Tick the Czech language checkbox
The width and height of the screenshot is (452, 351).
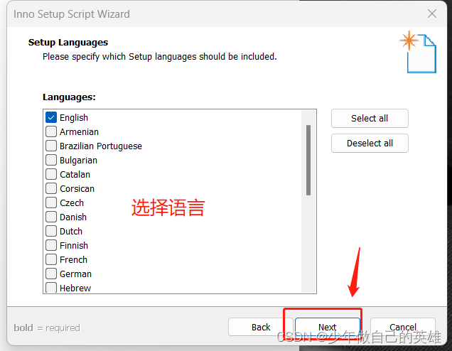click(x=51, y=202)
